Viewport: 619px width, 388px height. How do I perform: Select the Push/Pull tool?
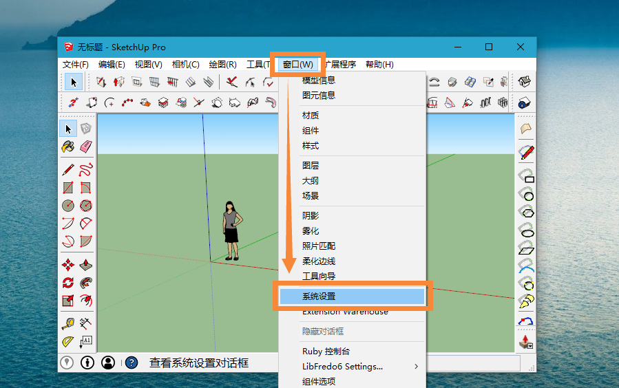85,265
